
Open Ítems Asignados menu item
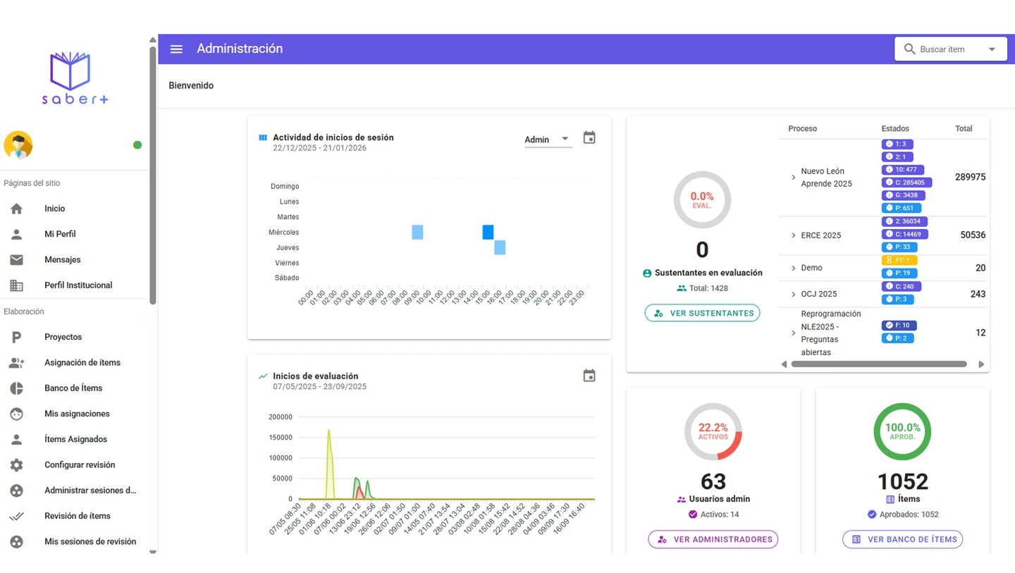point(75,439)
